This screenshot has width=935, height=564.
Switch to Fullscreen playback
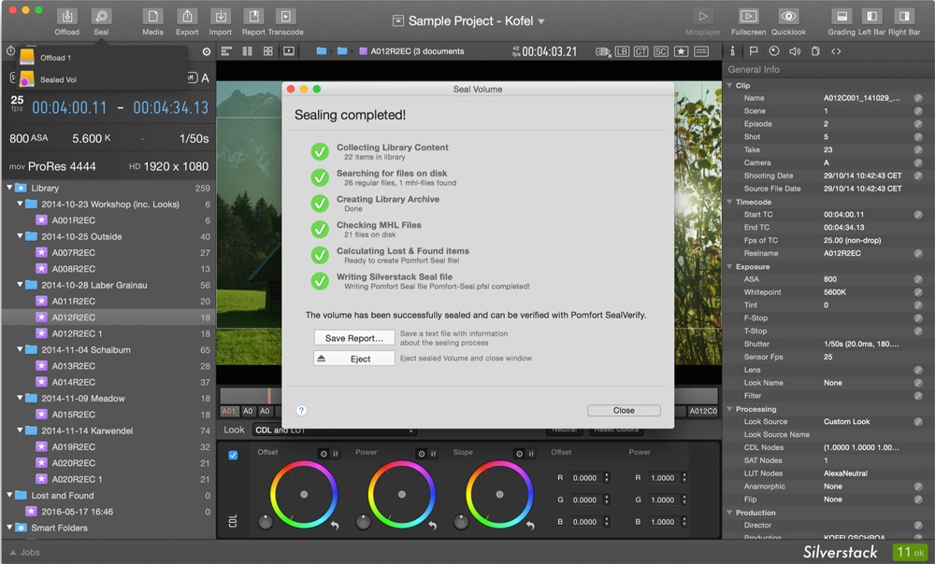[748, 21]
